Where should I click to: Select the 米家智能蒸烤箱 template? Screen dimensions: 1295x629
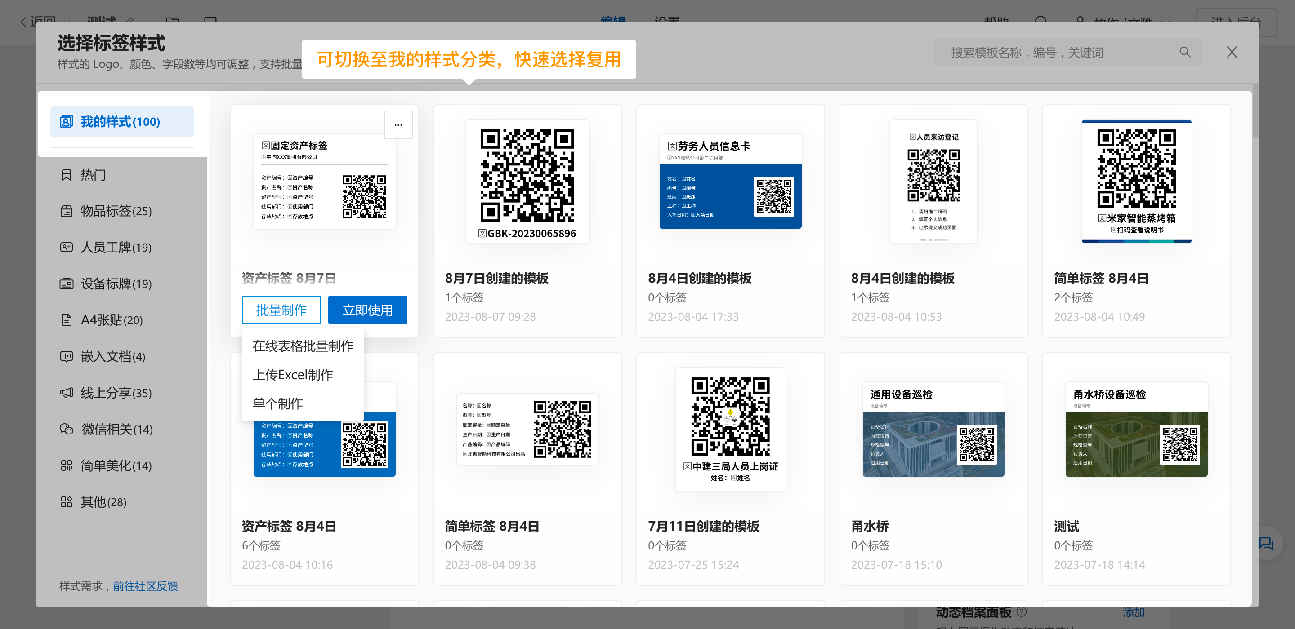1137,182
